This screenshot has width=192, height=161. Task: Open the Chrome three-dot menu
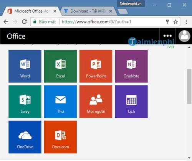(x=186, y=22)
